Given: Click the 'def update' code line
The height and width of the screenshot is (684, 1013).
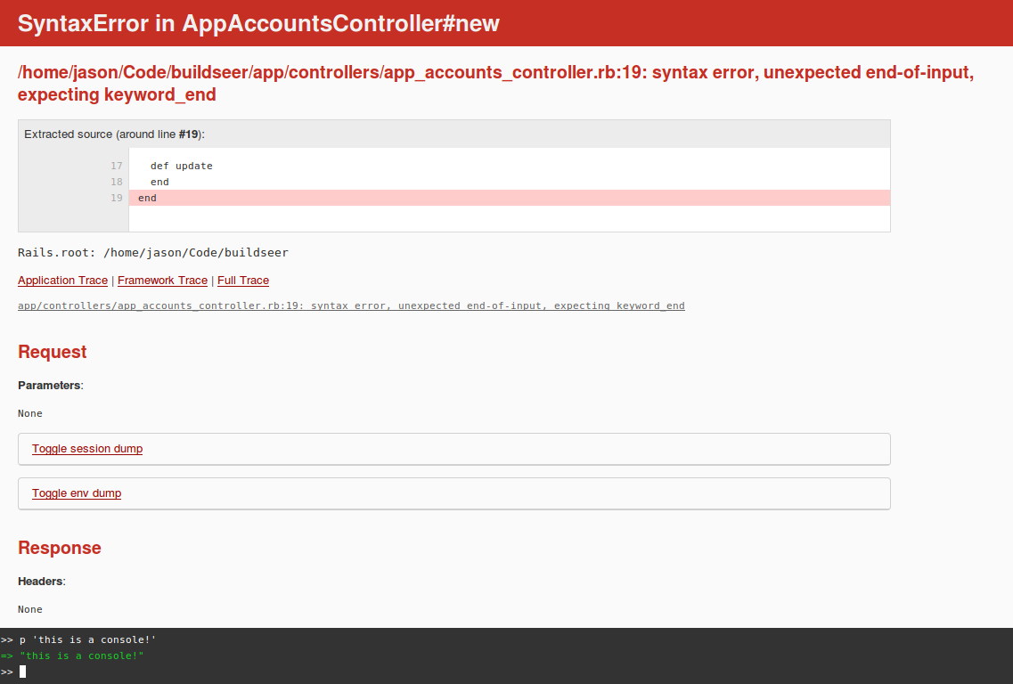Looking at the screenshot, I should pyautogui.click(x=182, y=166).
